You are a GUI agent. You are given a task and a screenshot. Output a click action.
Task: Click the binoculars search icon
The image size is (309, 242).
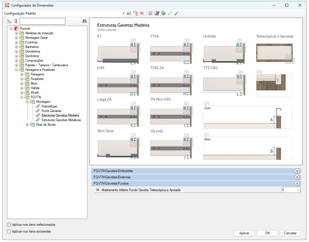click(x=84, y=21)
